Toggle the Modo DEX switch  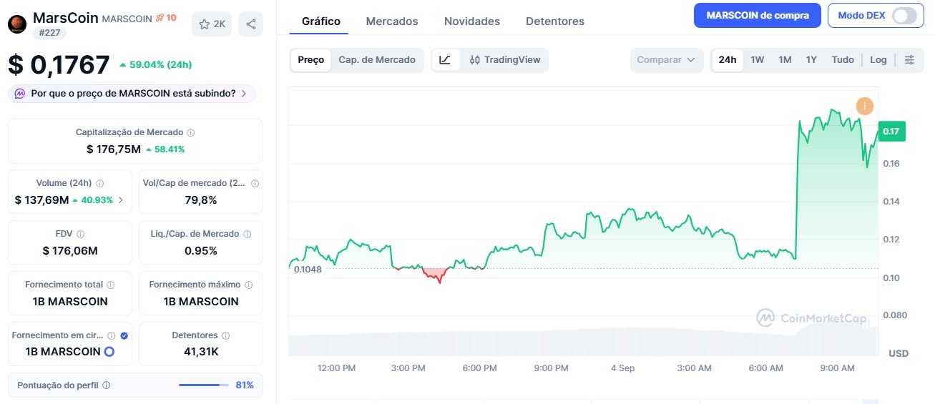tap(904, 16)
